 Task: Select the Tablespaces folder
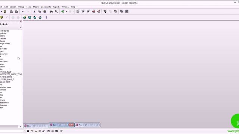tap(3, 105)
